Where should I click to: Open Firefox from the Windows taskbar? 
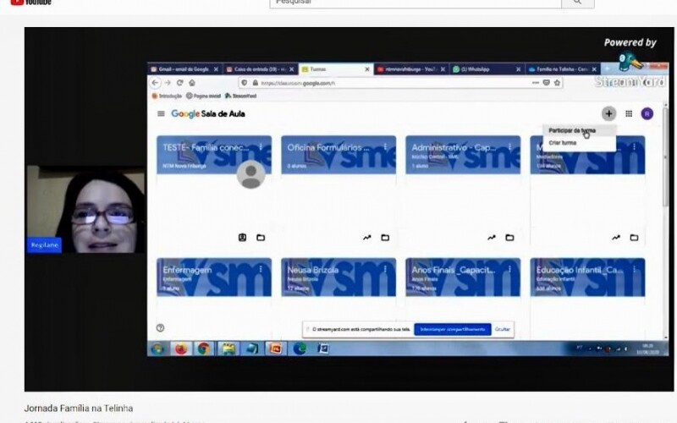tap(180, 348)
